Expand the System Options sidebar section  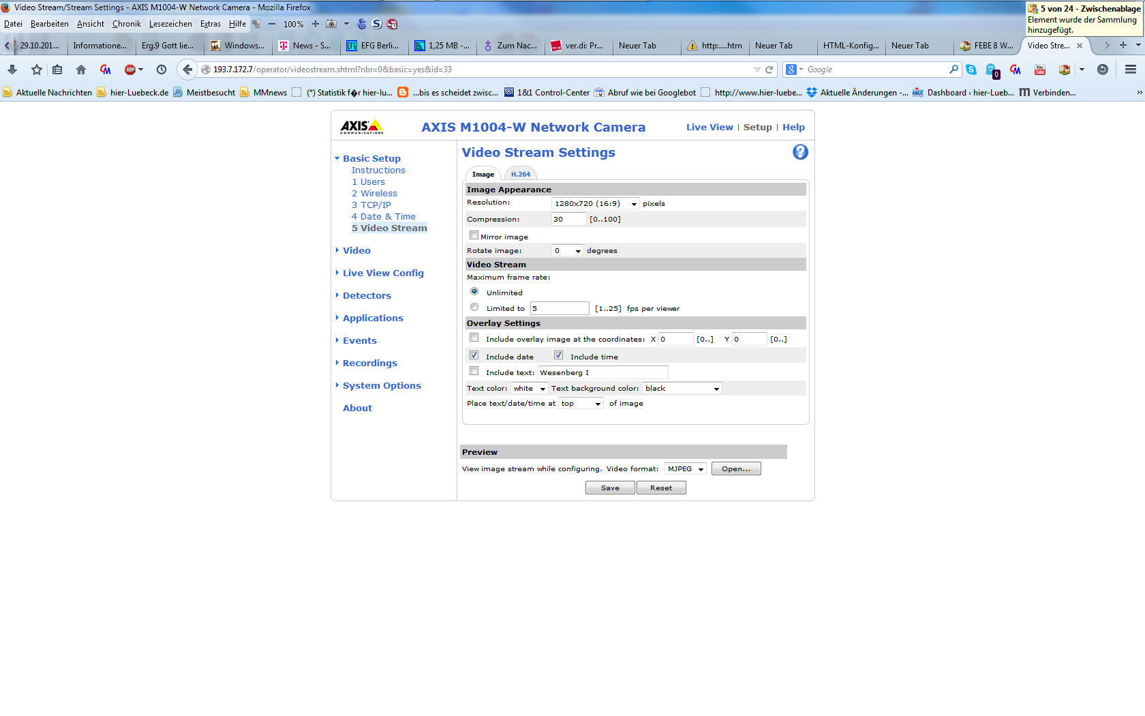pyautogui.click(x=382, y=385)
